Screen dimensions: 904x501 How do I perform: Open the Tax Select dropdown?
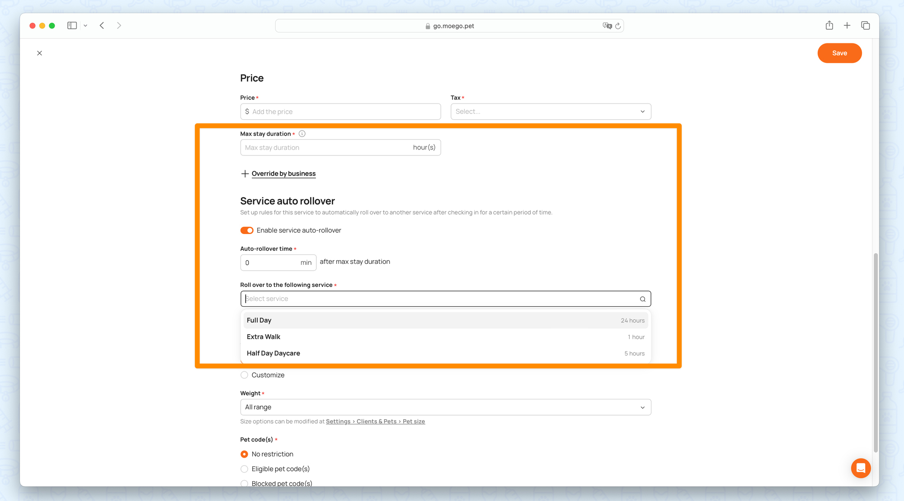(550, 112)
